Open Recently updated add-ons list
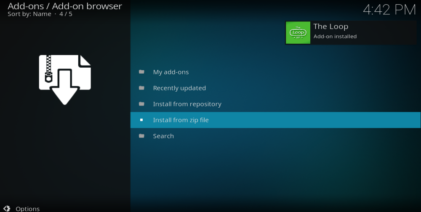Viewport: 421px width, 212px height. (x=275, y=88)
